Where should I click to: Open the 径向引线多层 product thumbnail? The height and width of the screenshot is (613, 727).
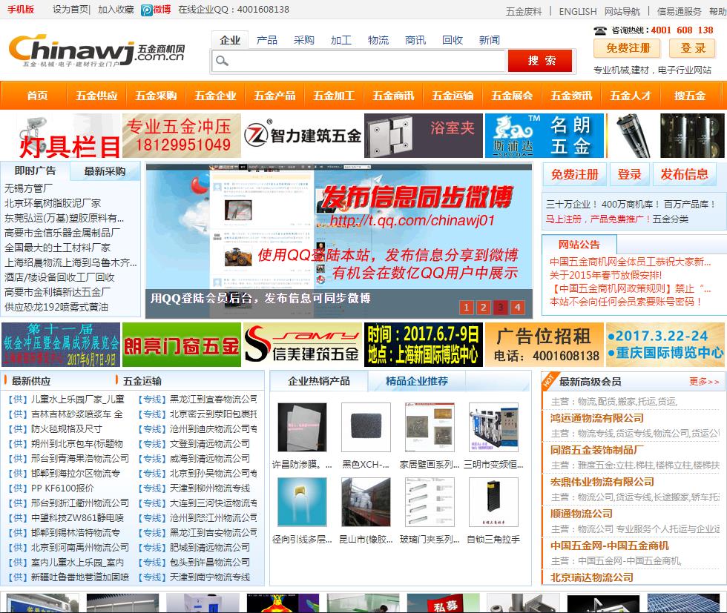click(302, 502)
